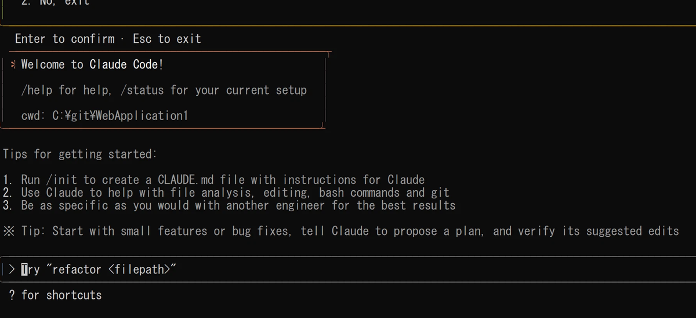Click 'verify its suggested edits' tip text
The image size is (696, 318).
(x=598, y=231)
